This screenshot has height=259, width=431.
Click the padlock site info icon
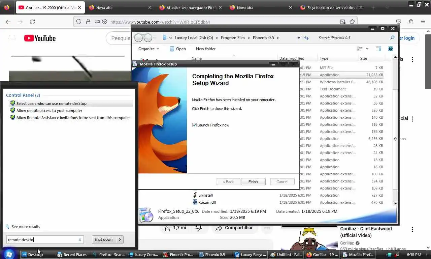click(88, 22)
